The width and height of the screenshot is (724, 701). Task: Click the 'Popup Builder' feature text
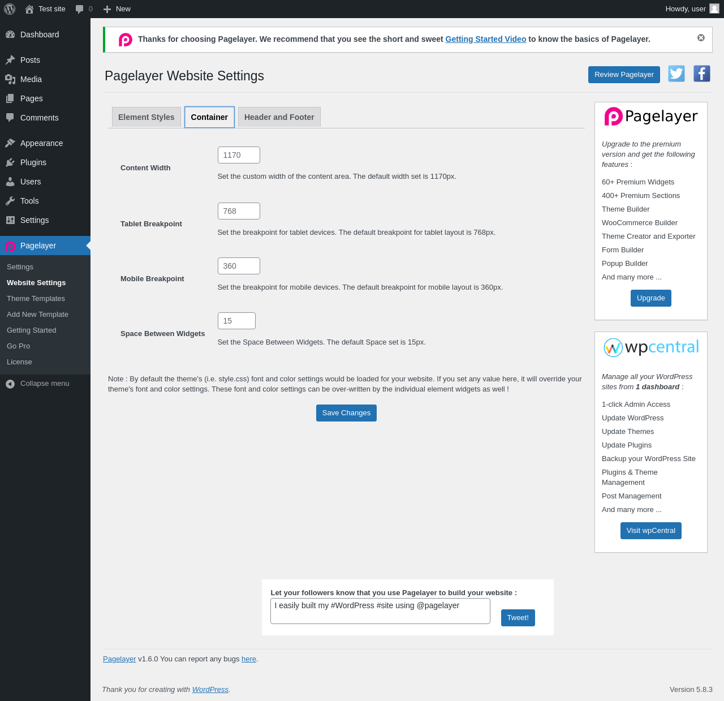625,264
